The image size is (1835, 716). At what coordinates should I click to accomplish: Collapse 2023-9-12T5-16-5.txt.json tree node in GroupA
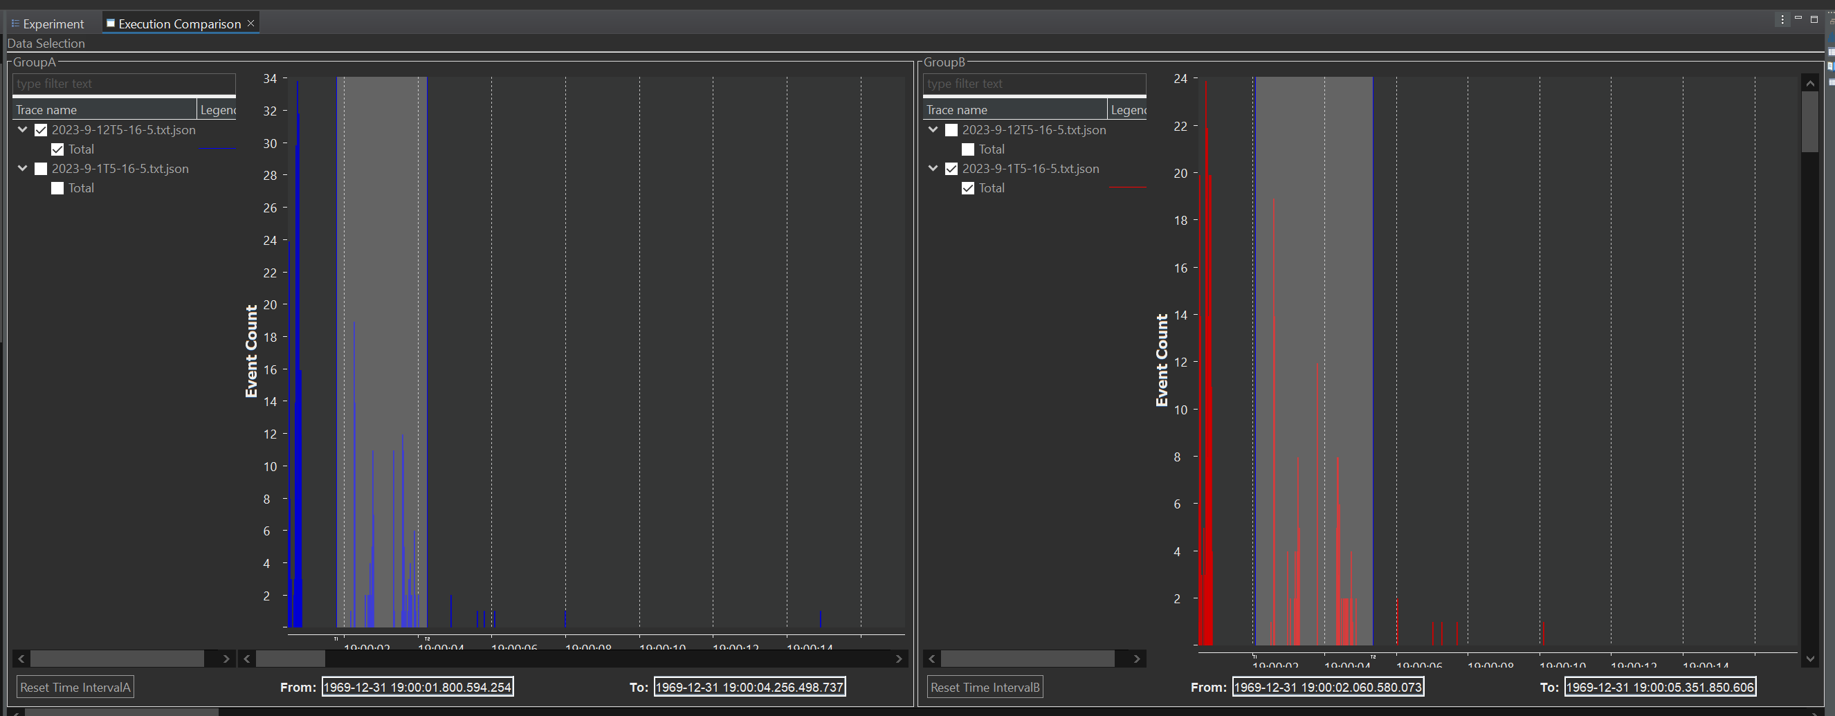pos(23,129)
